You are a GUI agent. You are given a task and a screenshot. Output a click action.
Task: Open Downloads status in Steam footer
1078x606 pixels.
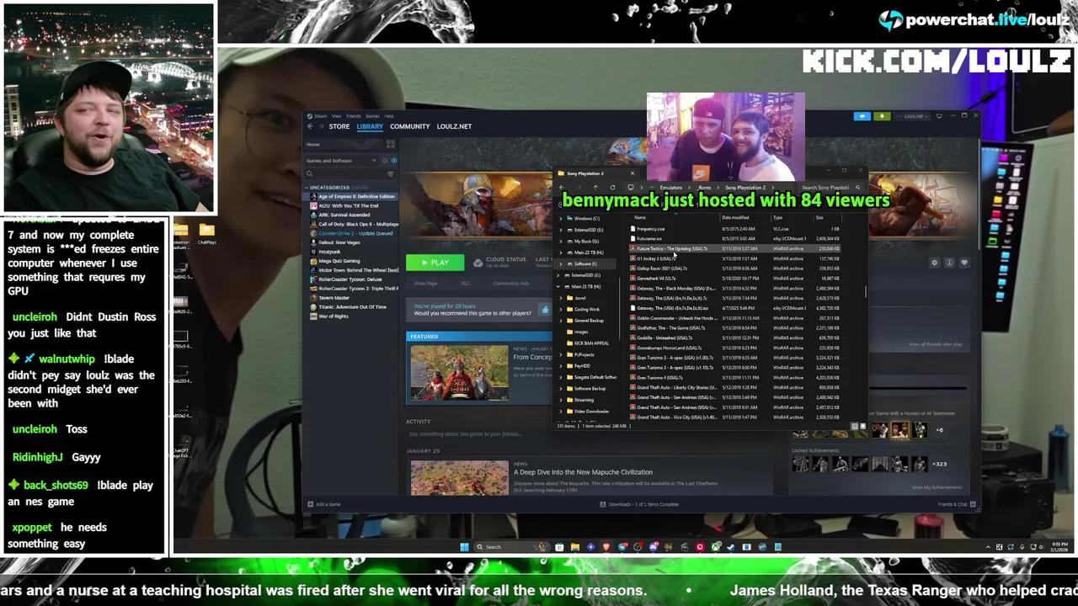pos(640,504)
